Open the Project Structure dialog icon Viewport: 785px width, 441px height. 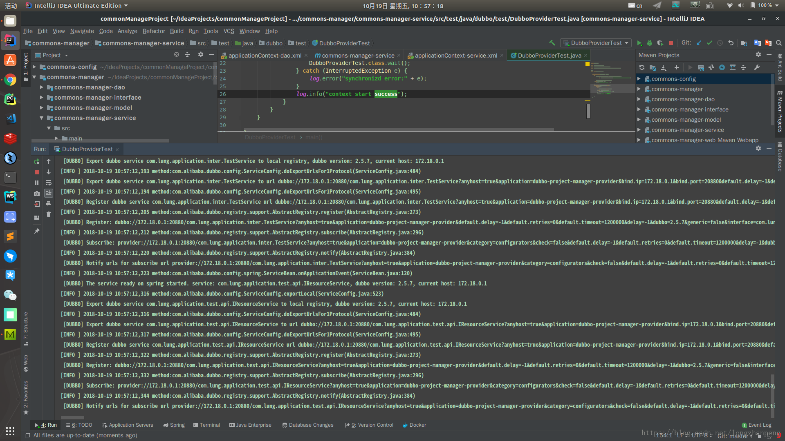click(744, 43)
